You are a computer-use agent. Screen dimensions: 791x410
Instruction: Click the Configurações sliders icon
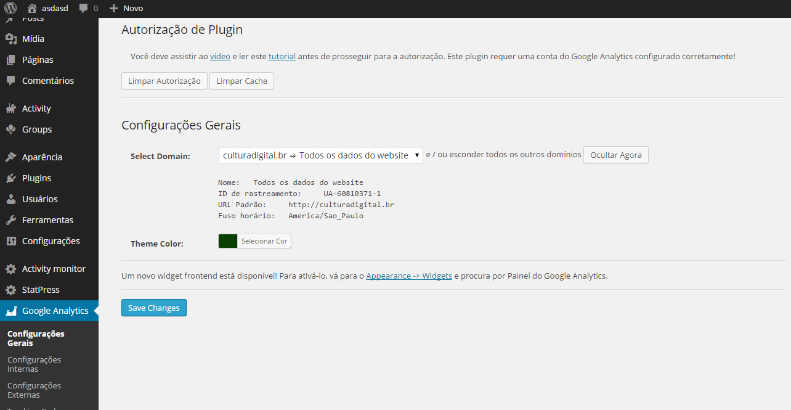tap(10, 241)
